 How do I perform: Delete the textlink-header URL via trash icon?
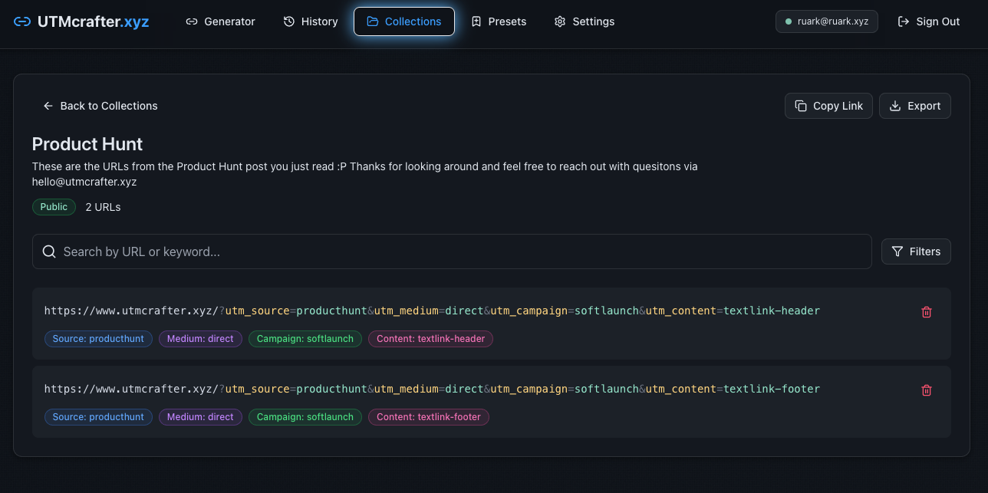click(926, 312)
